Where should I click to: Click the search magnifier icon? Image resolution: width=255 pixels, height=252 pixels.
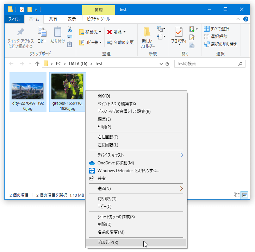pos(240,64)
